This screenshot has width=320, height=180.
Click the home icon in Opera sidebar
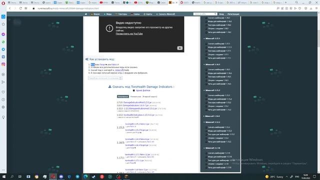pyautogui.click(x=3, y=24)
